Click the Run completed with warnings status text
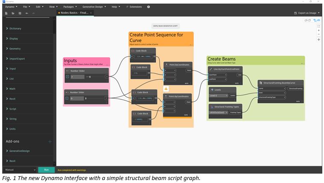Image resolution: width=324 pixels, height=183 pixels. click(x=72, y=170)
